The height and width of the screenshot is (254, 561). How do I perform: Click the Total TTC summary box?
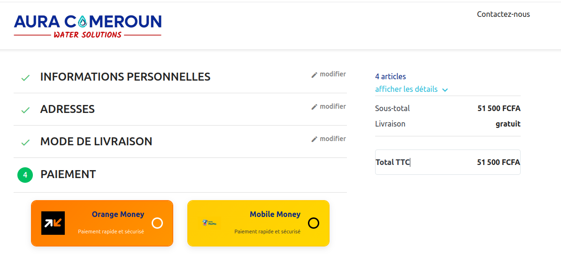click(447, 162)
